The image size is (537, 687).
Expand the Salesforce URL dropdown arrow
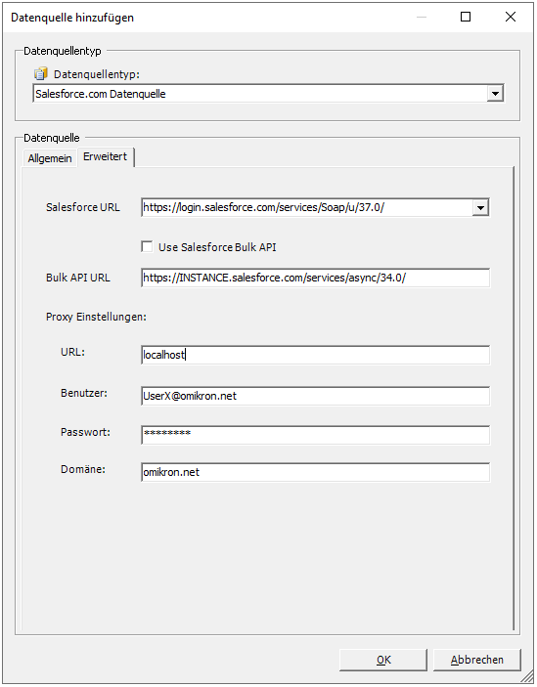pyautogui.click(x=480, y=208)
